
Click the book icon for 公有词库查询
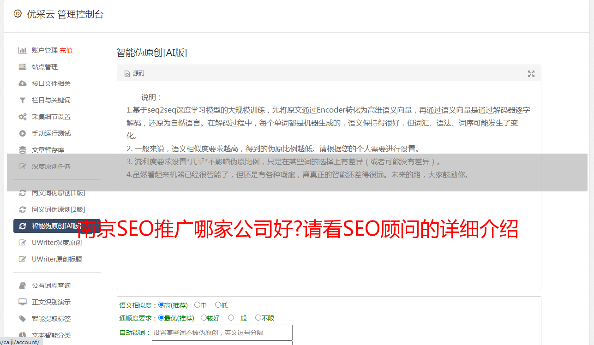click(22, 286)
